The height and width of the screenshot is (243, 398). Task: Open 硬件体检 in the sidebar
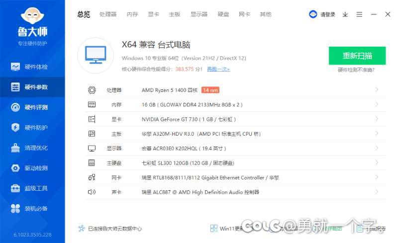click(32, 67)
